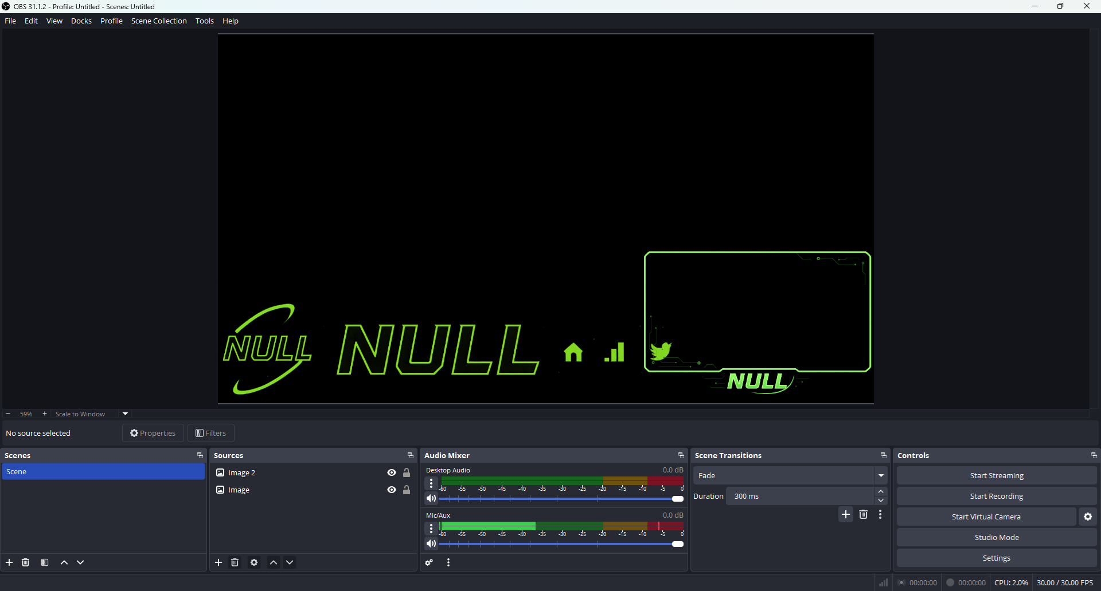Enable Studio Mode
1101x591 pixels.
click(996, 537)
